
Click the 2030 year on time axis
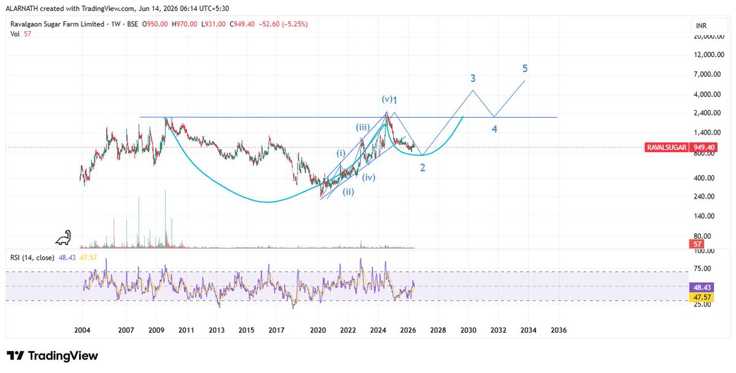pos(468,330)
